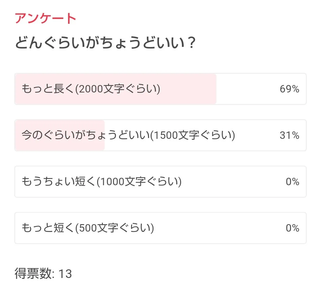Click the 得票数: 13 vote count
The image size is (321, 308).
43,274
